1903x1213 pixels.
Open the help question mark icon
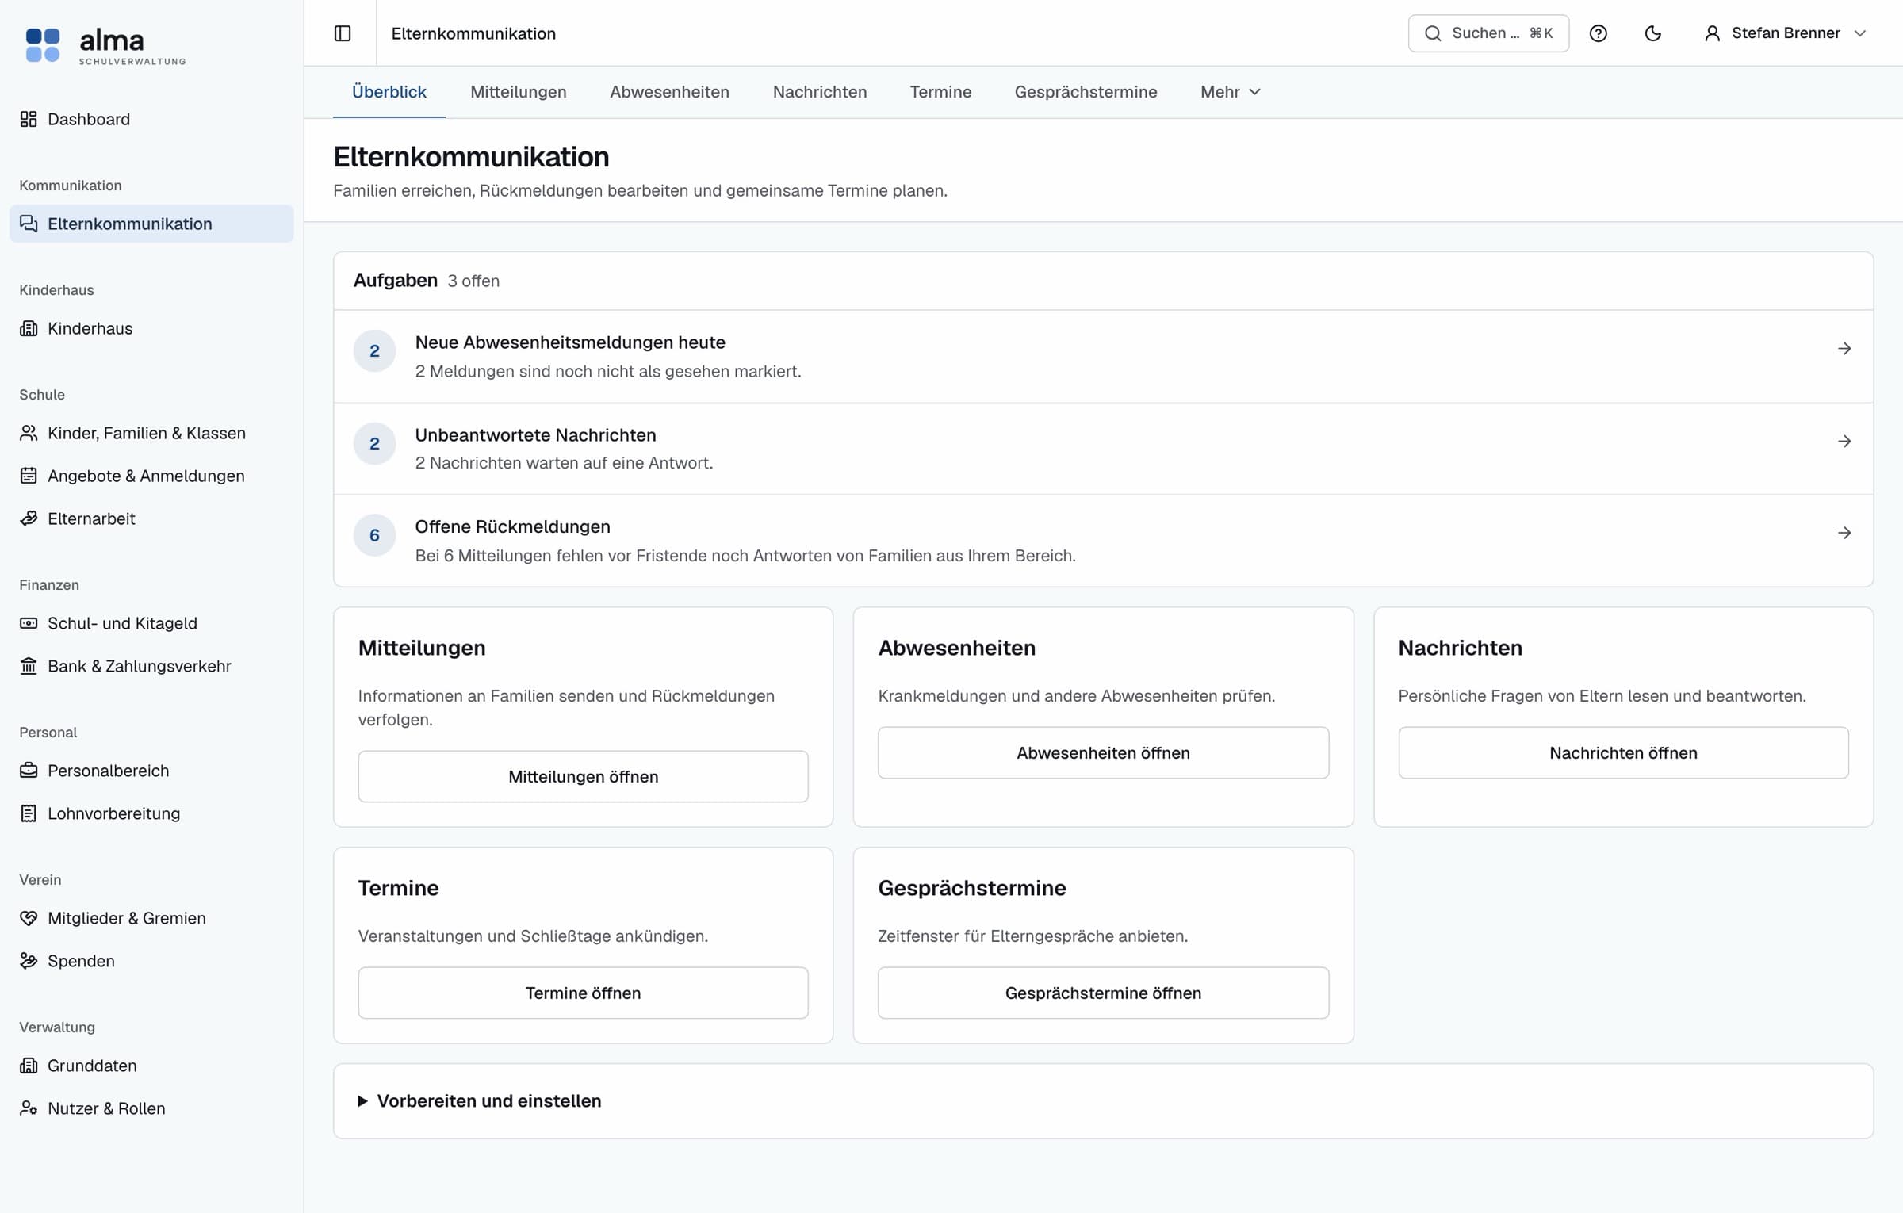1598,33
